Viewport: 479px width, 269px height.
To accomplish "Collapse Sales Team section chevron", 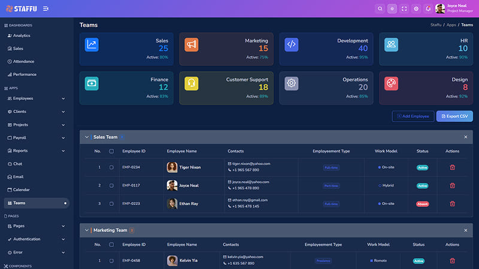I will coord(87,137).
